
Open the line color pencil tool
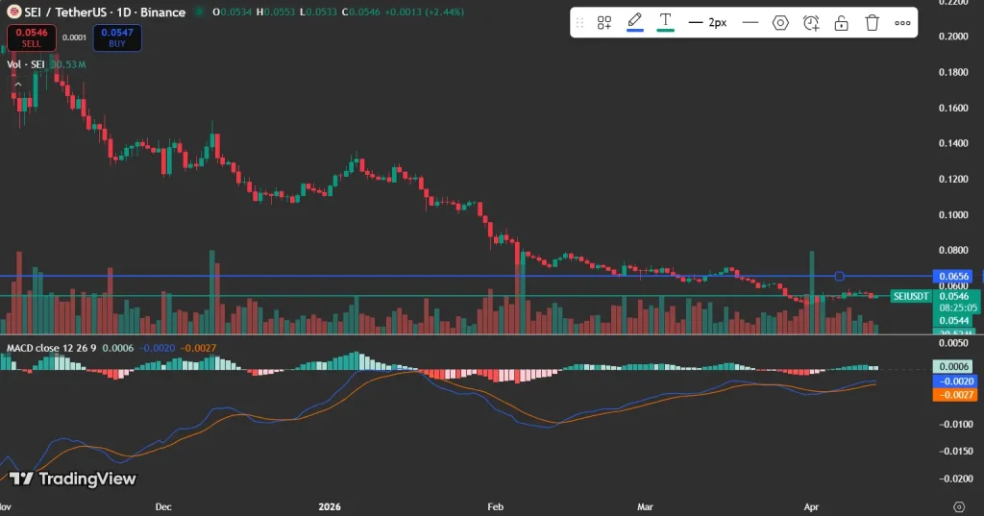point(635,22)
